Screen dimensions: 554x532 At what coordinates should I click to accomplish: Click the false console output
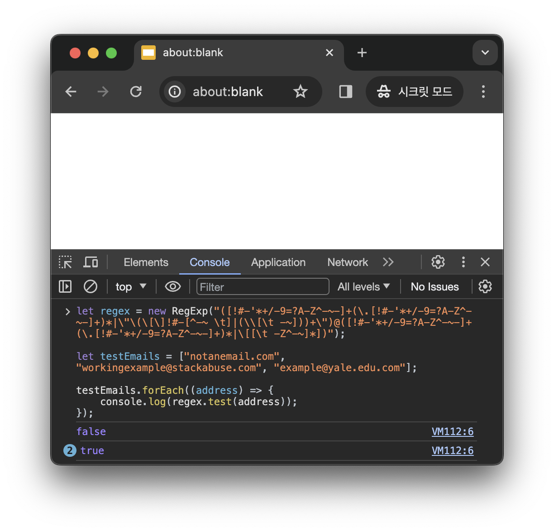(91, 431)
